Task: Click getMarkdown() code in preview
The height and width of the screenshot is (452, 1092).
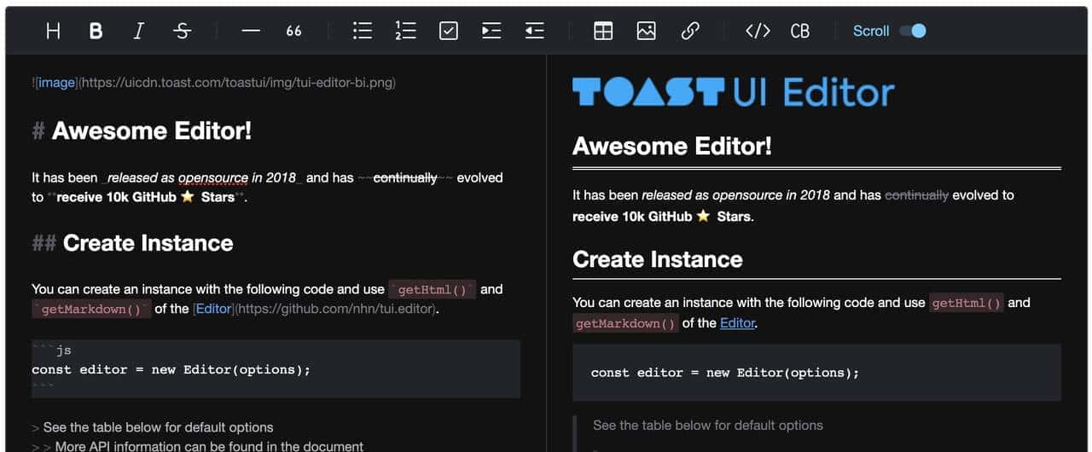Action: pos(626,323)
